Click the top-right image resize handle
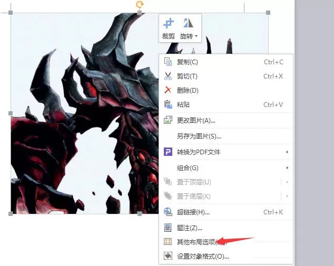The width and height of the screenshot is (334, 266). click(268, 13)
